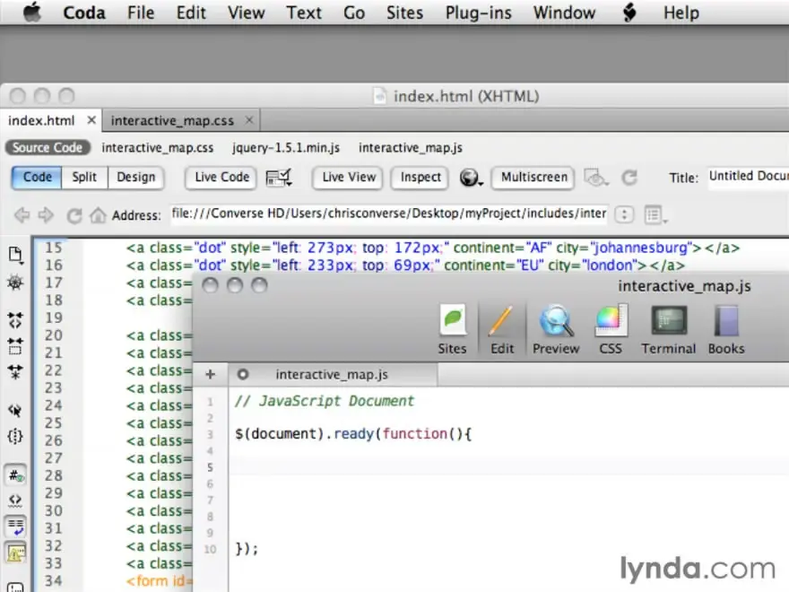Viewport: 789px width, 592px height.
Task: Click the Title input field
Action: pyautogui.click(x=748, y=176)
